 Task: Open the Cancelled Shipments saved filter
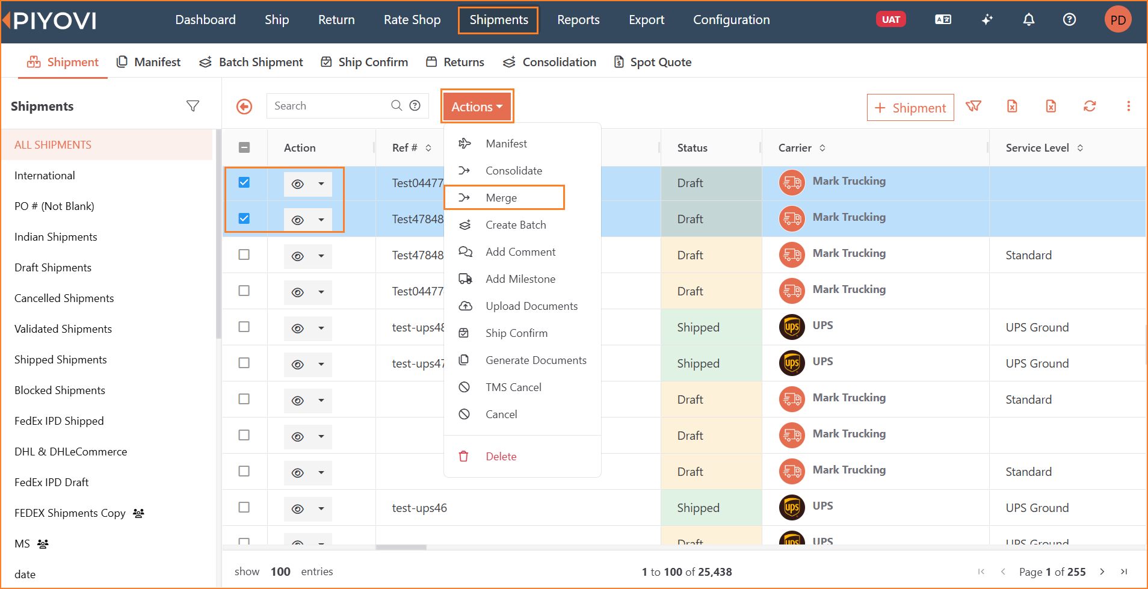pyautogui.click(x=64, y=298)
